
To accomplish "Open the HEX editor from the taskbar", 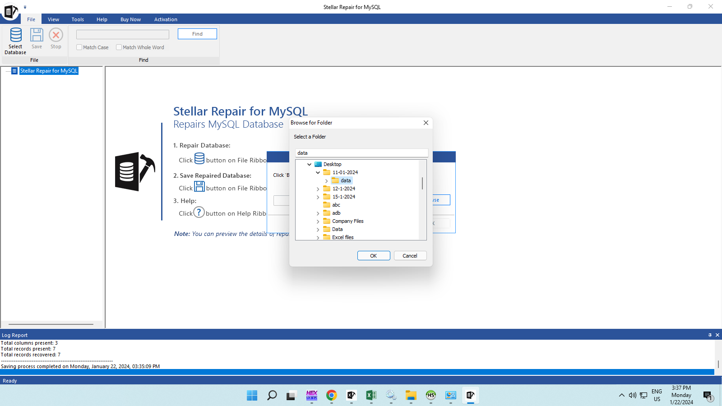I will [x=311, y=396].
